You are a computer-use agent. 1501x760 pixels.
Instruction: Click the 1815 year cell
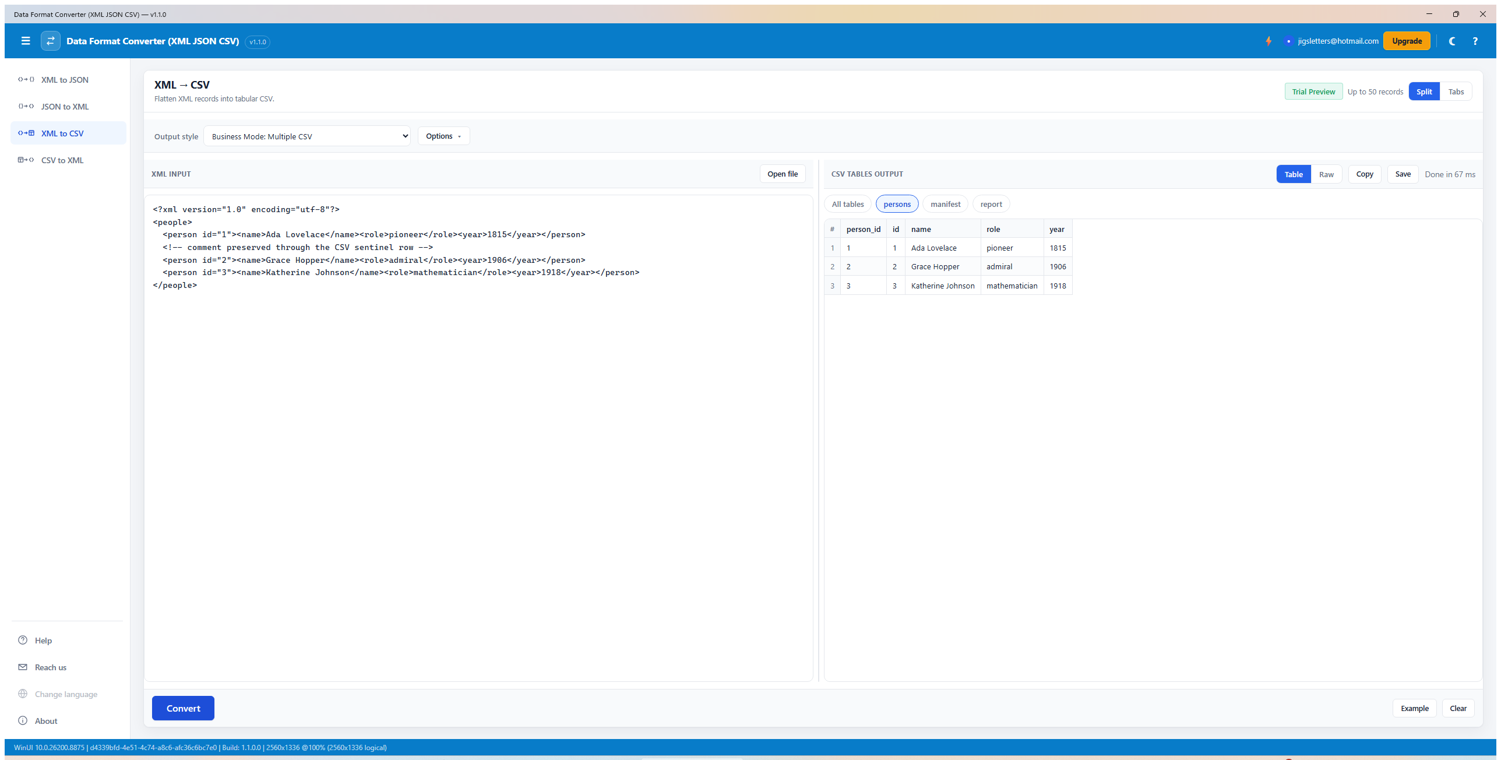tap(1058, 248)
